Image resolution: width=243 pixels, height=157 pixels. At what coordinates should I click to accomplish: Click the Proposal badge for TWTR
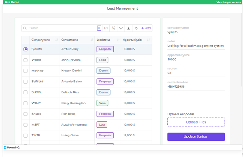(105, 135)
